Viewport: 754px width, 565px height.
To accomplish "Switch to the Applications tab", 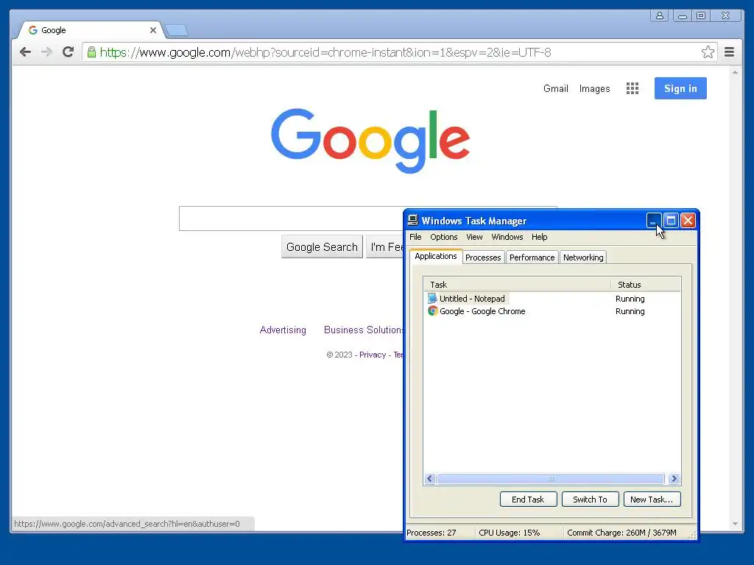I will click(436, 256).
